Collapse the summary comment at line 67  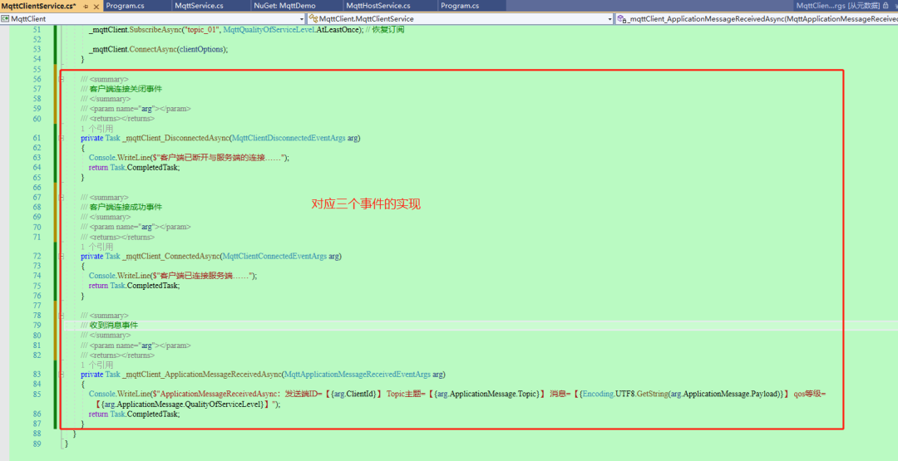tap(62, 198)
